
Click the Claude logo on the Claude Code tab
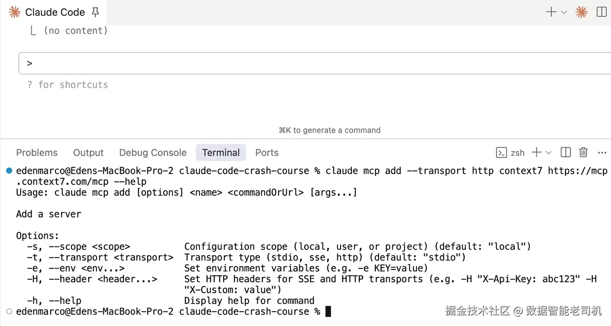(x=15, y=12)
